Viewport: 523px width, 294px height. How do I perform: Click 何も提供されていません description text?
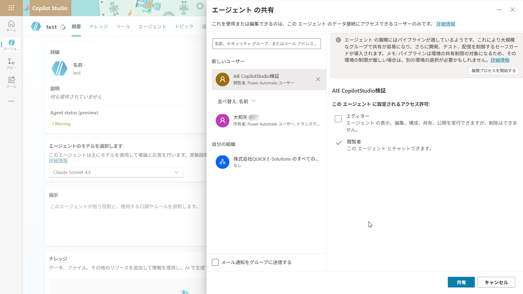76,97
